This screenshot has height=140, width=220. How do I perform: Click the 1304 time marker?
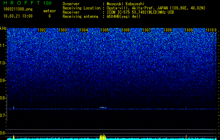84,30
